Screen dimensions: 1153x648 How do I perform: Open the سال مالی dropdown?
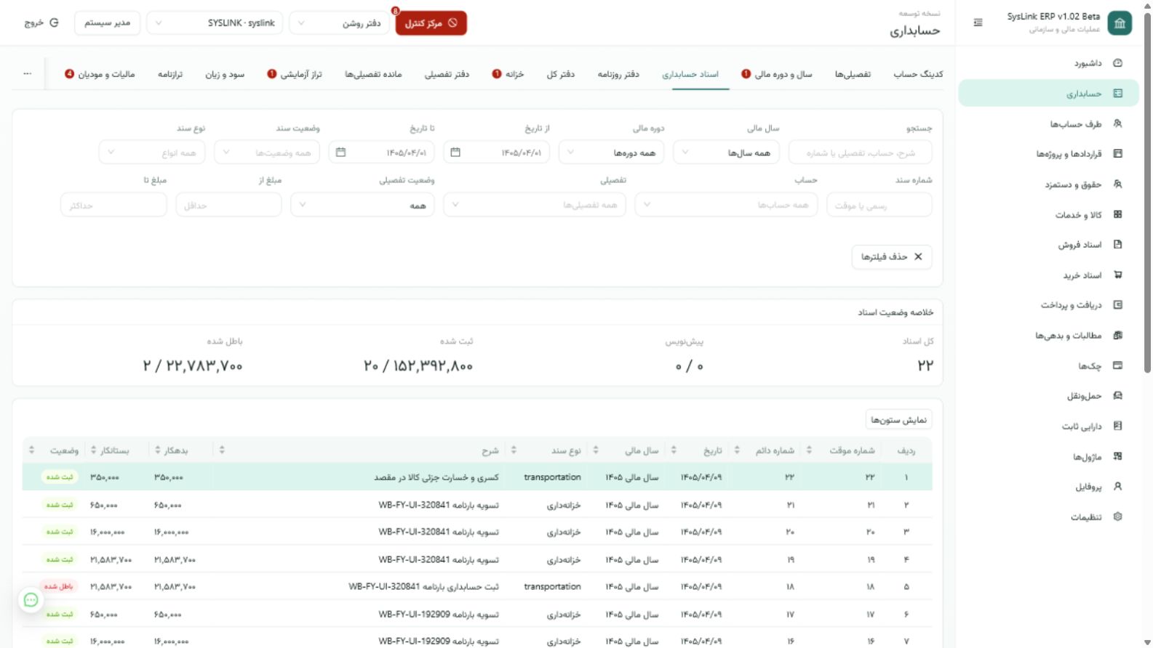726,153
